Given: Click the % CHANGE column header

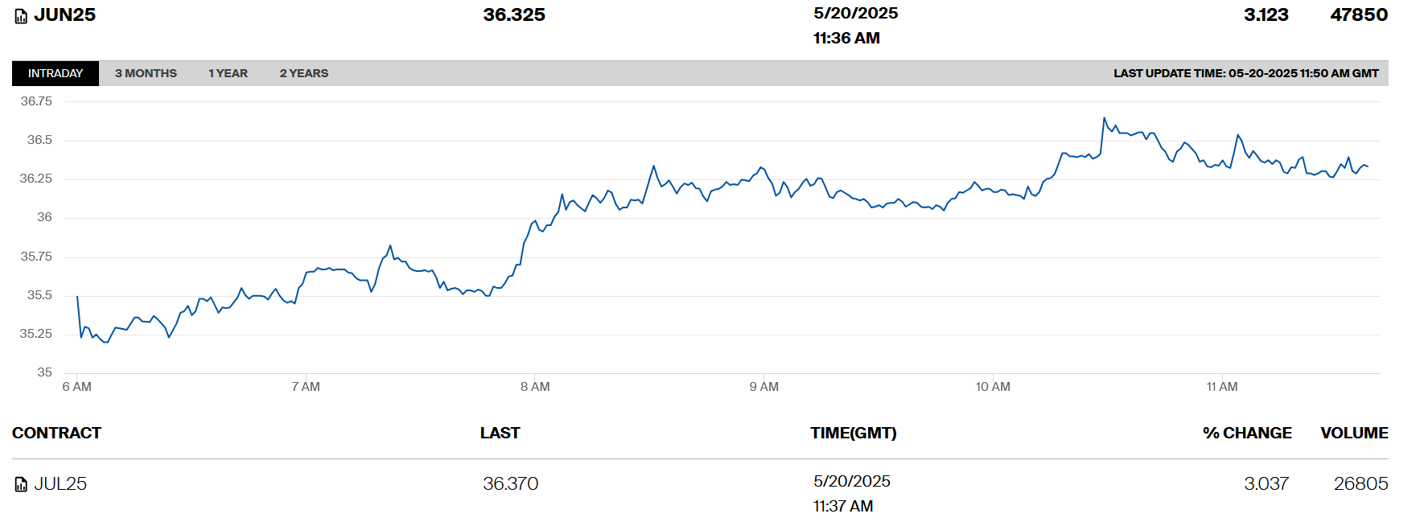Looking at the screenshot, I should 1247,433.
